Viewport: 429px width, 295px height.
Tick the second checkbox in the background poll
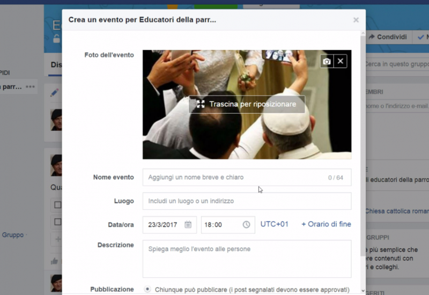(x=57, y=222)
